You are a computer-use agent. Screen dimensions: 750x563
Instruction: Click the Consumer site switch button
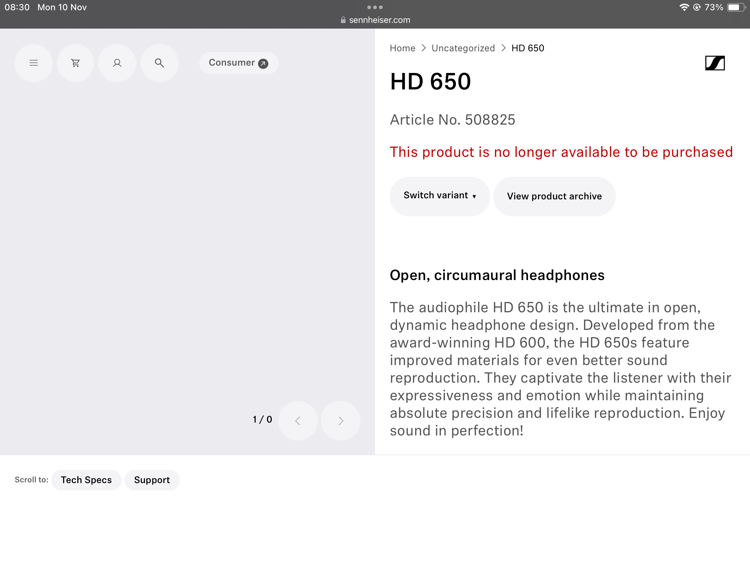click(238, 63)
